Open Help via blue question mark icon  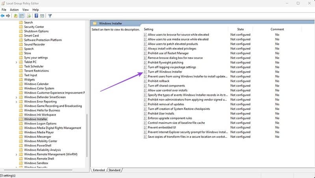36,16
